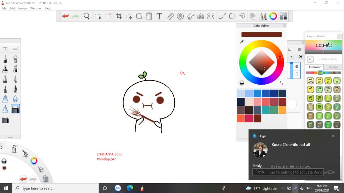The height and width of the screenshot is (193, 344).
Task: Open the layer panel menu icon
Action: pyautogui.click(x=299, y=50)
